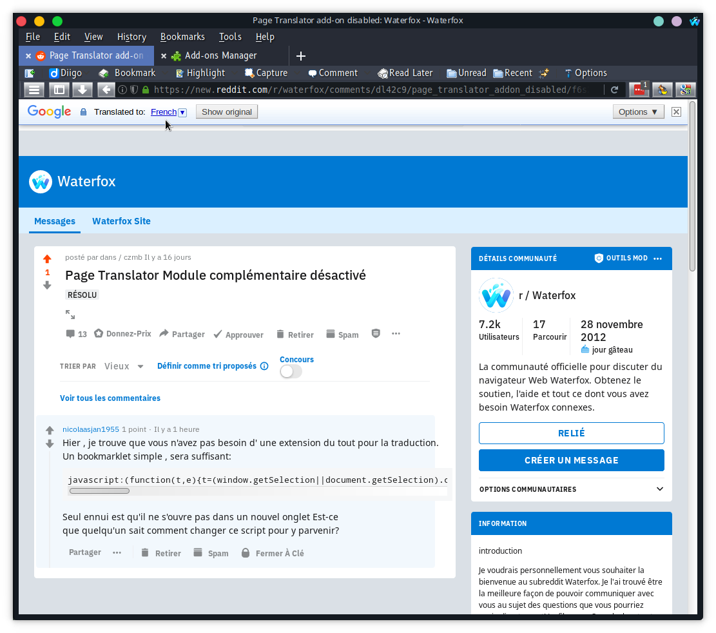The image size is (716, 633).
Task: Select the Highlight tool
Action: click(x=200, y=73)
